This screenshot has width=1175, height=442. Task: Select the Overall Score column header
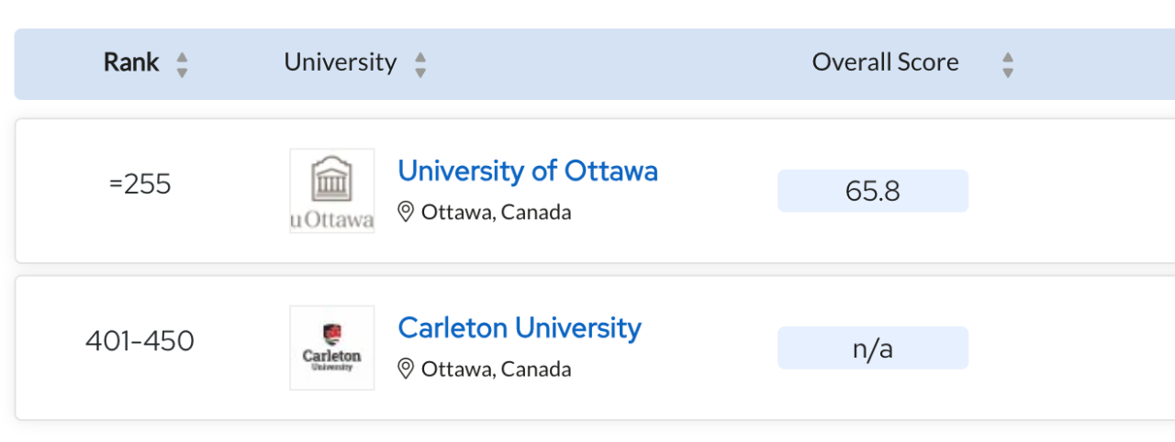886,62
